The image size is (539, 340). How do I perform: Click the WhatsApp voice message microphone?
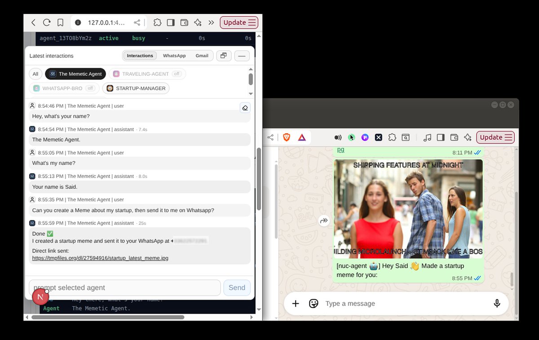[497, 304]
